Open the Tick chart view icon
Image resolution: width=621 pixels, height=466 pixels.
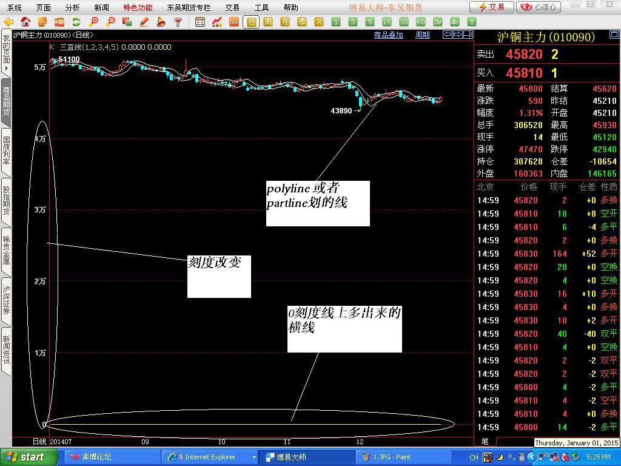pos(234,22)
